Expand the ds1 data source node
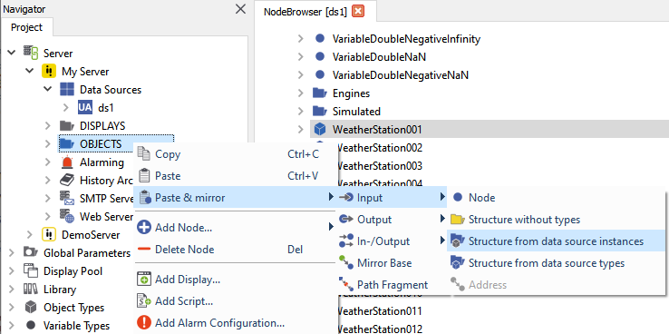The image size is (669, 334). pos(65,107)
